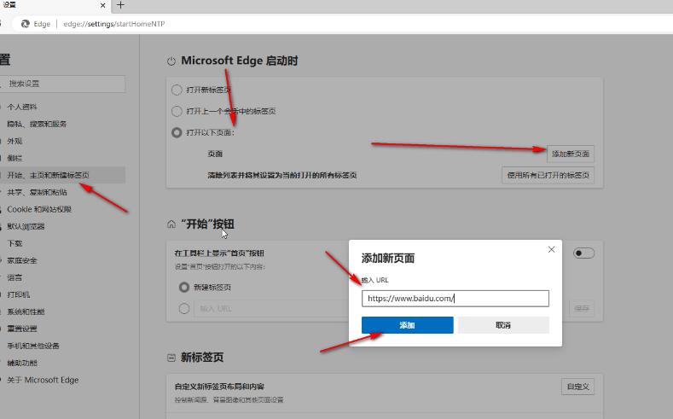Toggle the 在工具栏上显示首页按钮 switch

pos(583,253)
